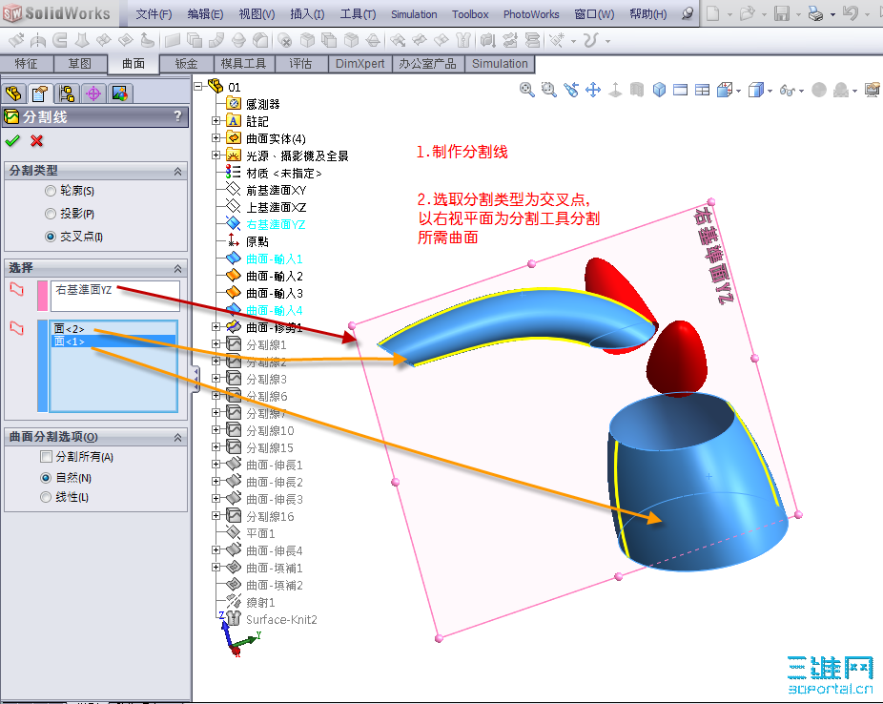This screenshot has width=883, height=704.
Task: Click the blue selection color bar beside the 面<2> list
Action: [x=42, y=365]
